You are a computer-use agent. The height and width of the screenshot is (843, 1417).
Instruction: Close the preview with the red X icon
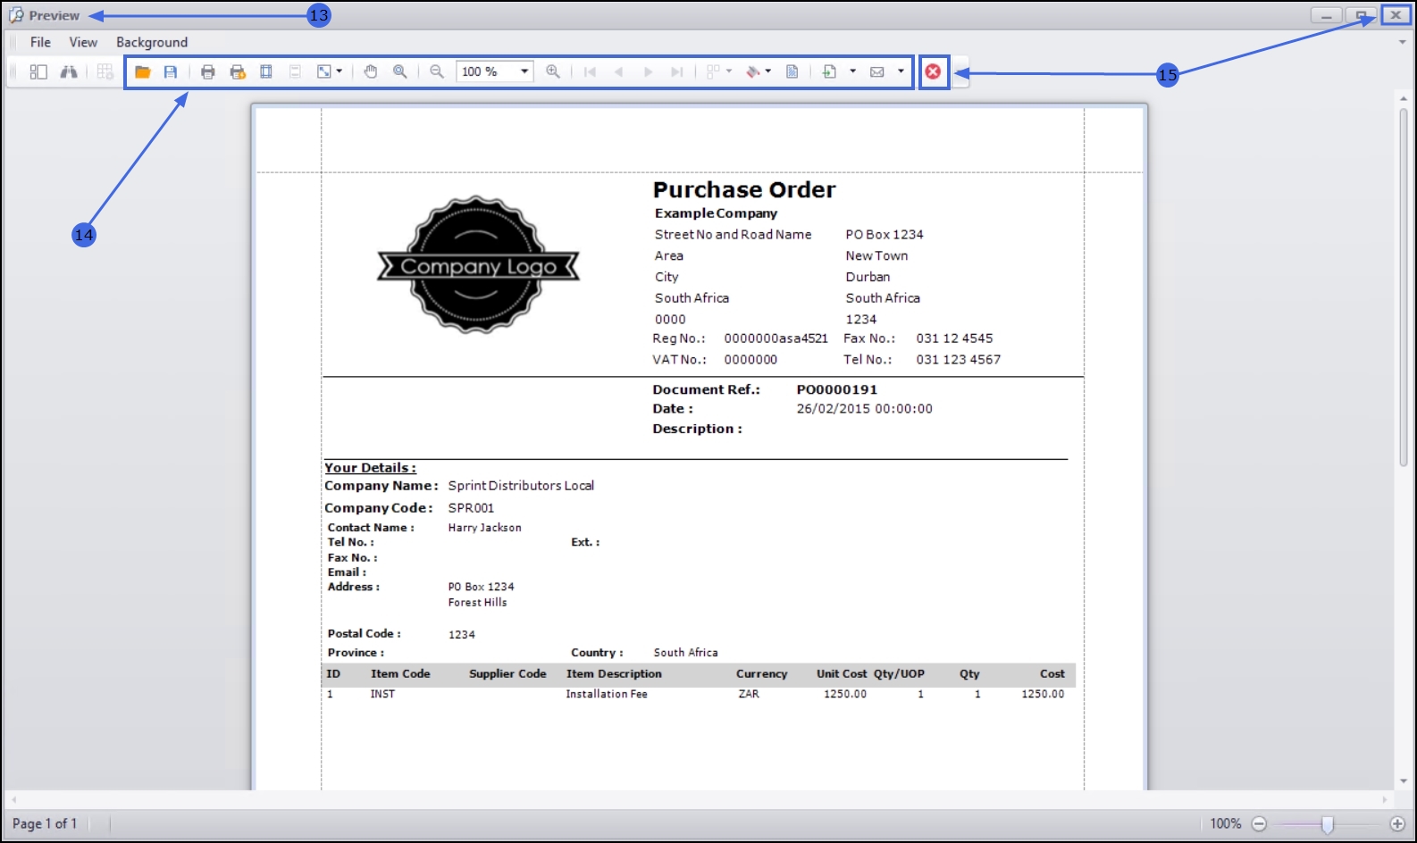(933, 72)
